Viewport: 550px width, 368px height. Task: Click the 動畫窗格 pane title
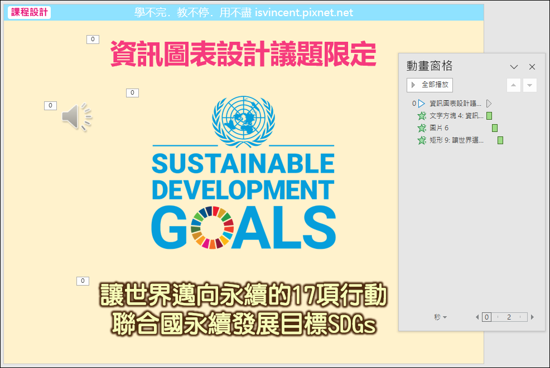[x=430, y=66]
